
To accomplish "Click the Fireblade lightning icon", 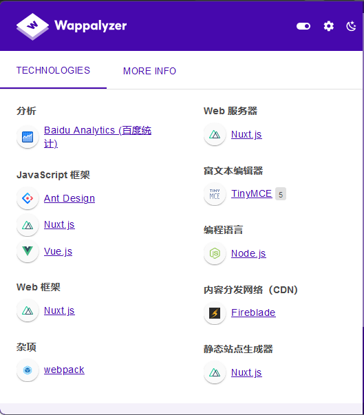I will 215,313.
